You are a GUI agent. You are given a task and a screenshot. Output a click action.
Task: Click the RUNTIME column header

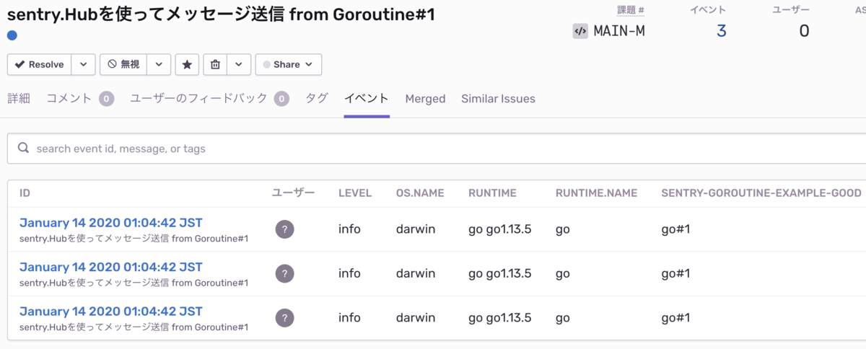pyautogui.click(x=492, y=193)
